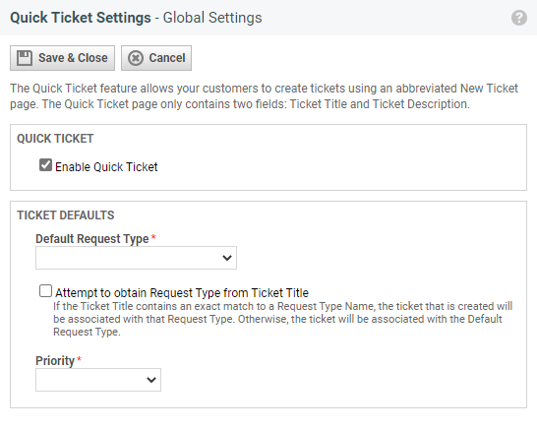Click the Quick Ticket feature description paragraph
This screenshot has height=429, width=537.
264,96
